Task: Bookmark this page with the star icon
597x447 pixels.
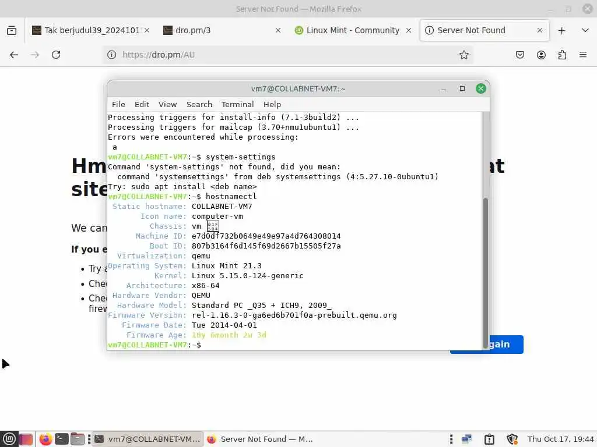Action: 463,55
